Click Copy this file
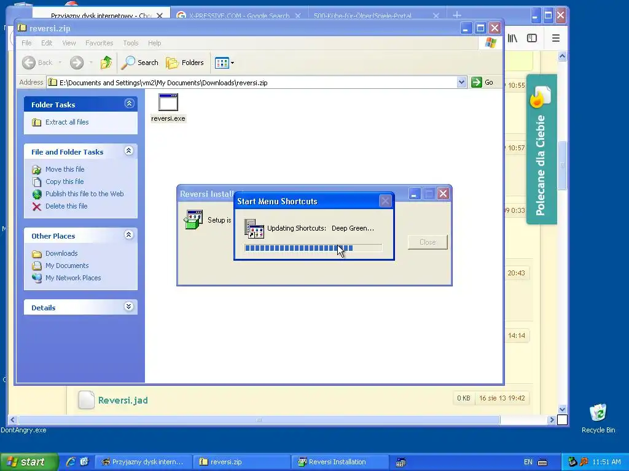Screen dimensions: 629x471 64,182
